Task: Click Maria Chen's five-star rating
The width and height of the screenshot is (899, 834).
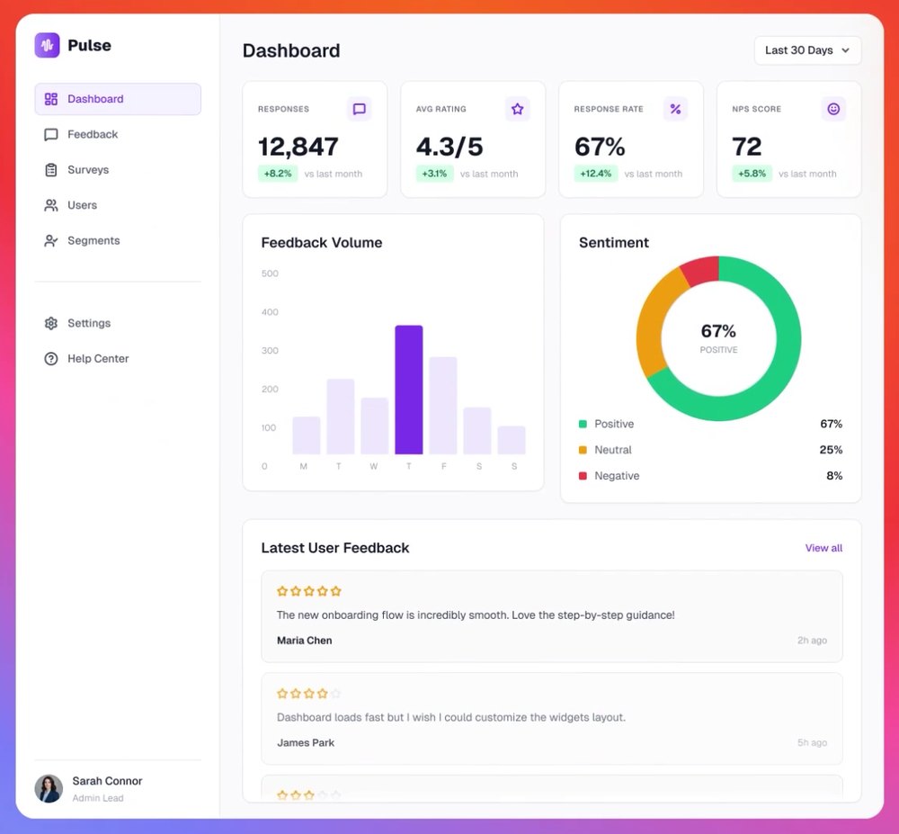Action: point(309,591)
